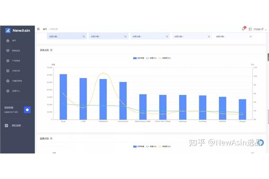Screen dimensions: 269x179
Task: Click the bar for Direct Sell of Mask
Action: (163, 107)
